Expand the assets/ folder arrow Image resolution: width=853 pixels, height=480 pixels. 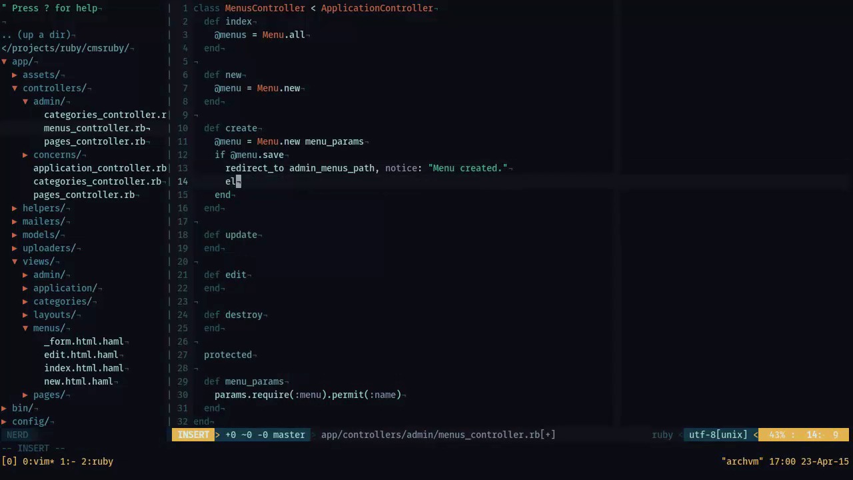click(15, 75)
